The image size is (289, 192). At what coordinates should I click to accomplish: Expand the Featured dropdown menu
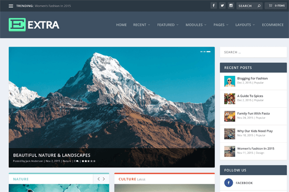pos(168,25)
